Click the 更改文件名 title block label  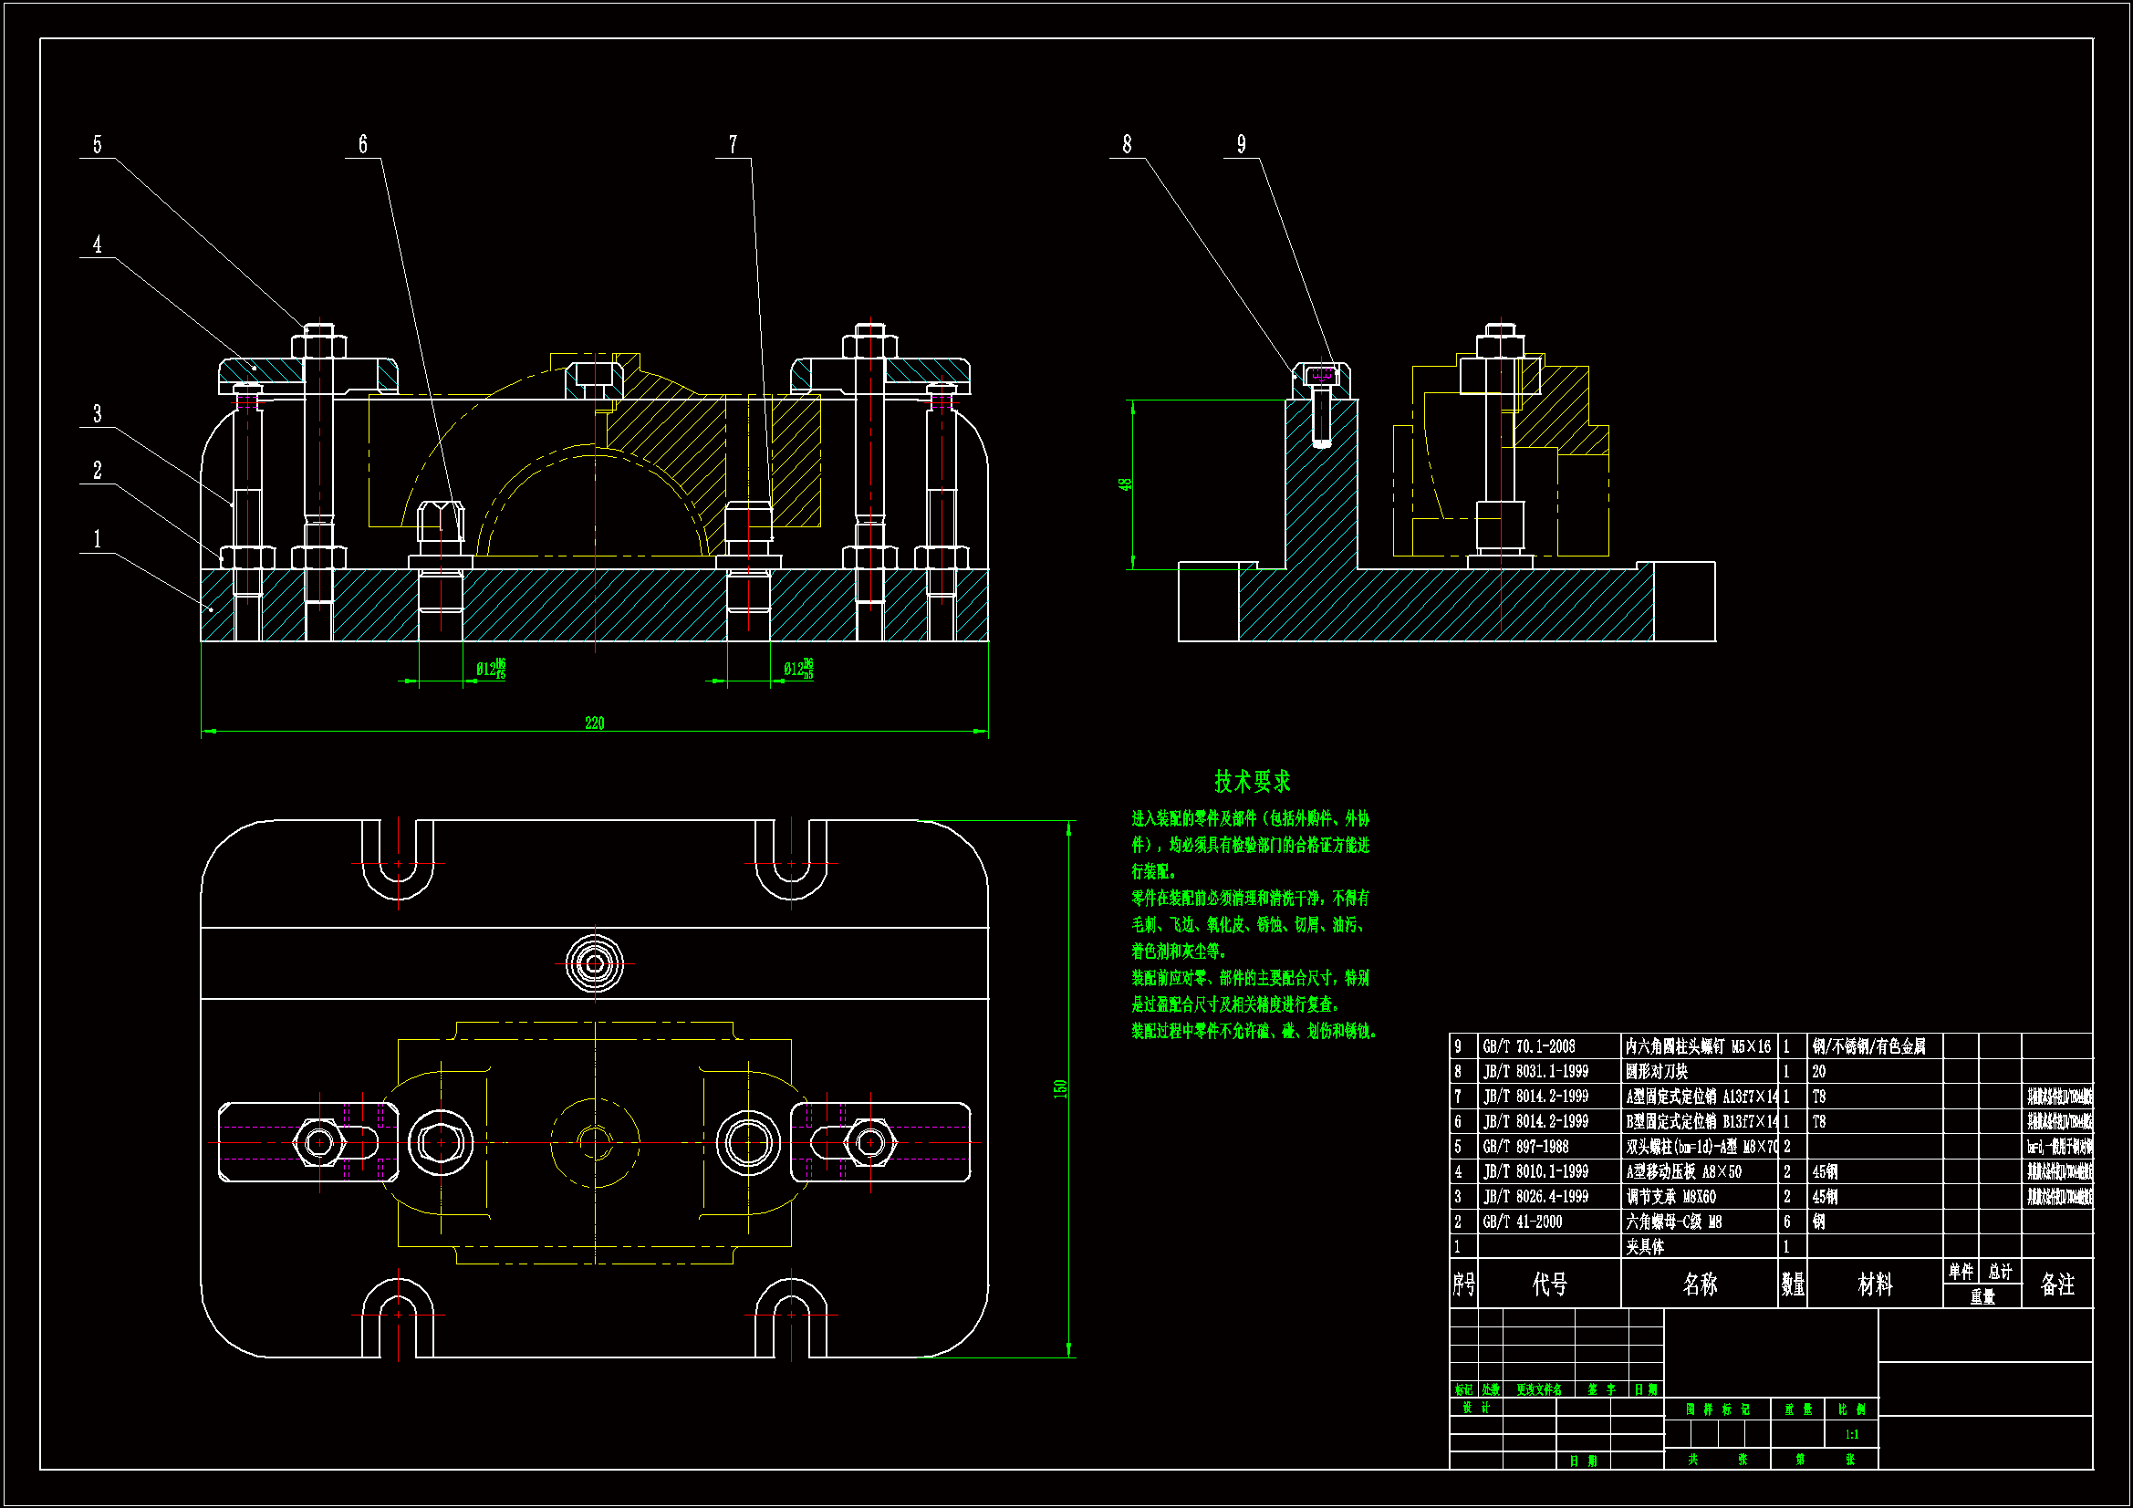(x=1538, y=1390)
